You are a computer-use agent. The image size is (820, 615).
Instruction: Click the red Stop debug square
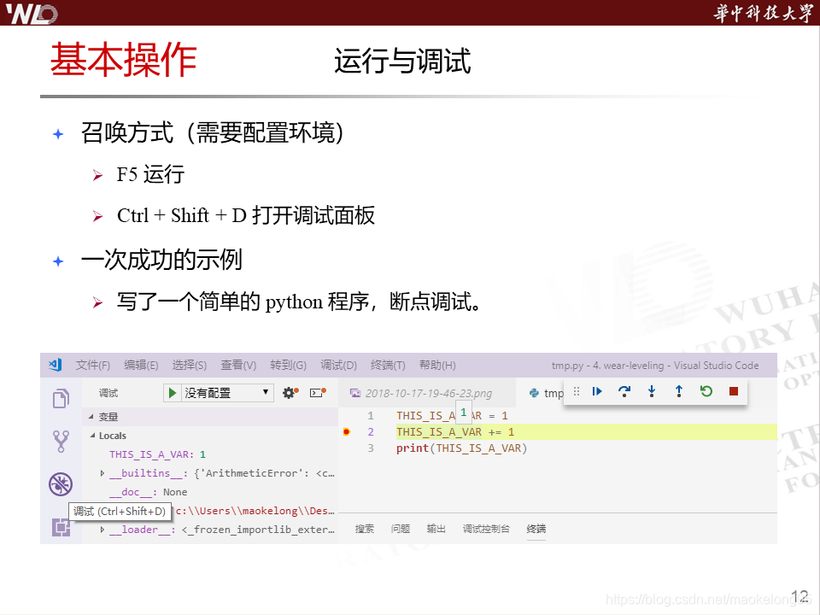pos(733,391)
